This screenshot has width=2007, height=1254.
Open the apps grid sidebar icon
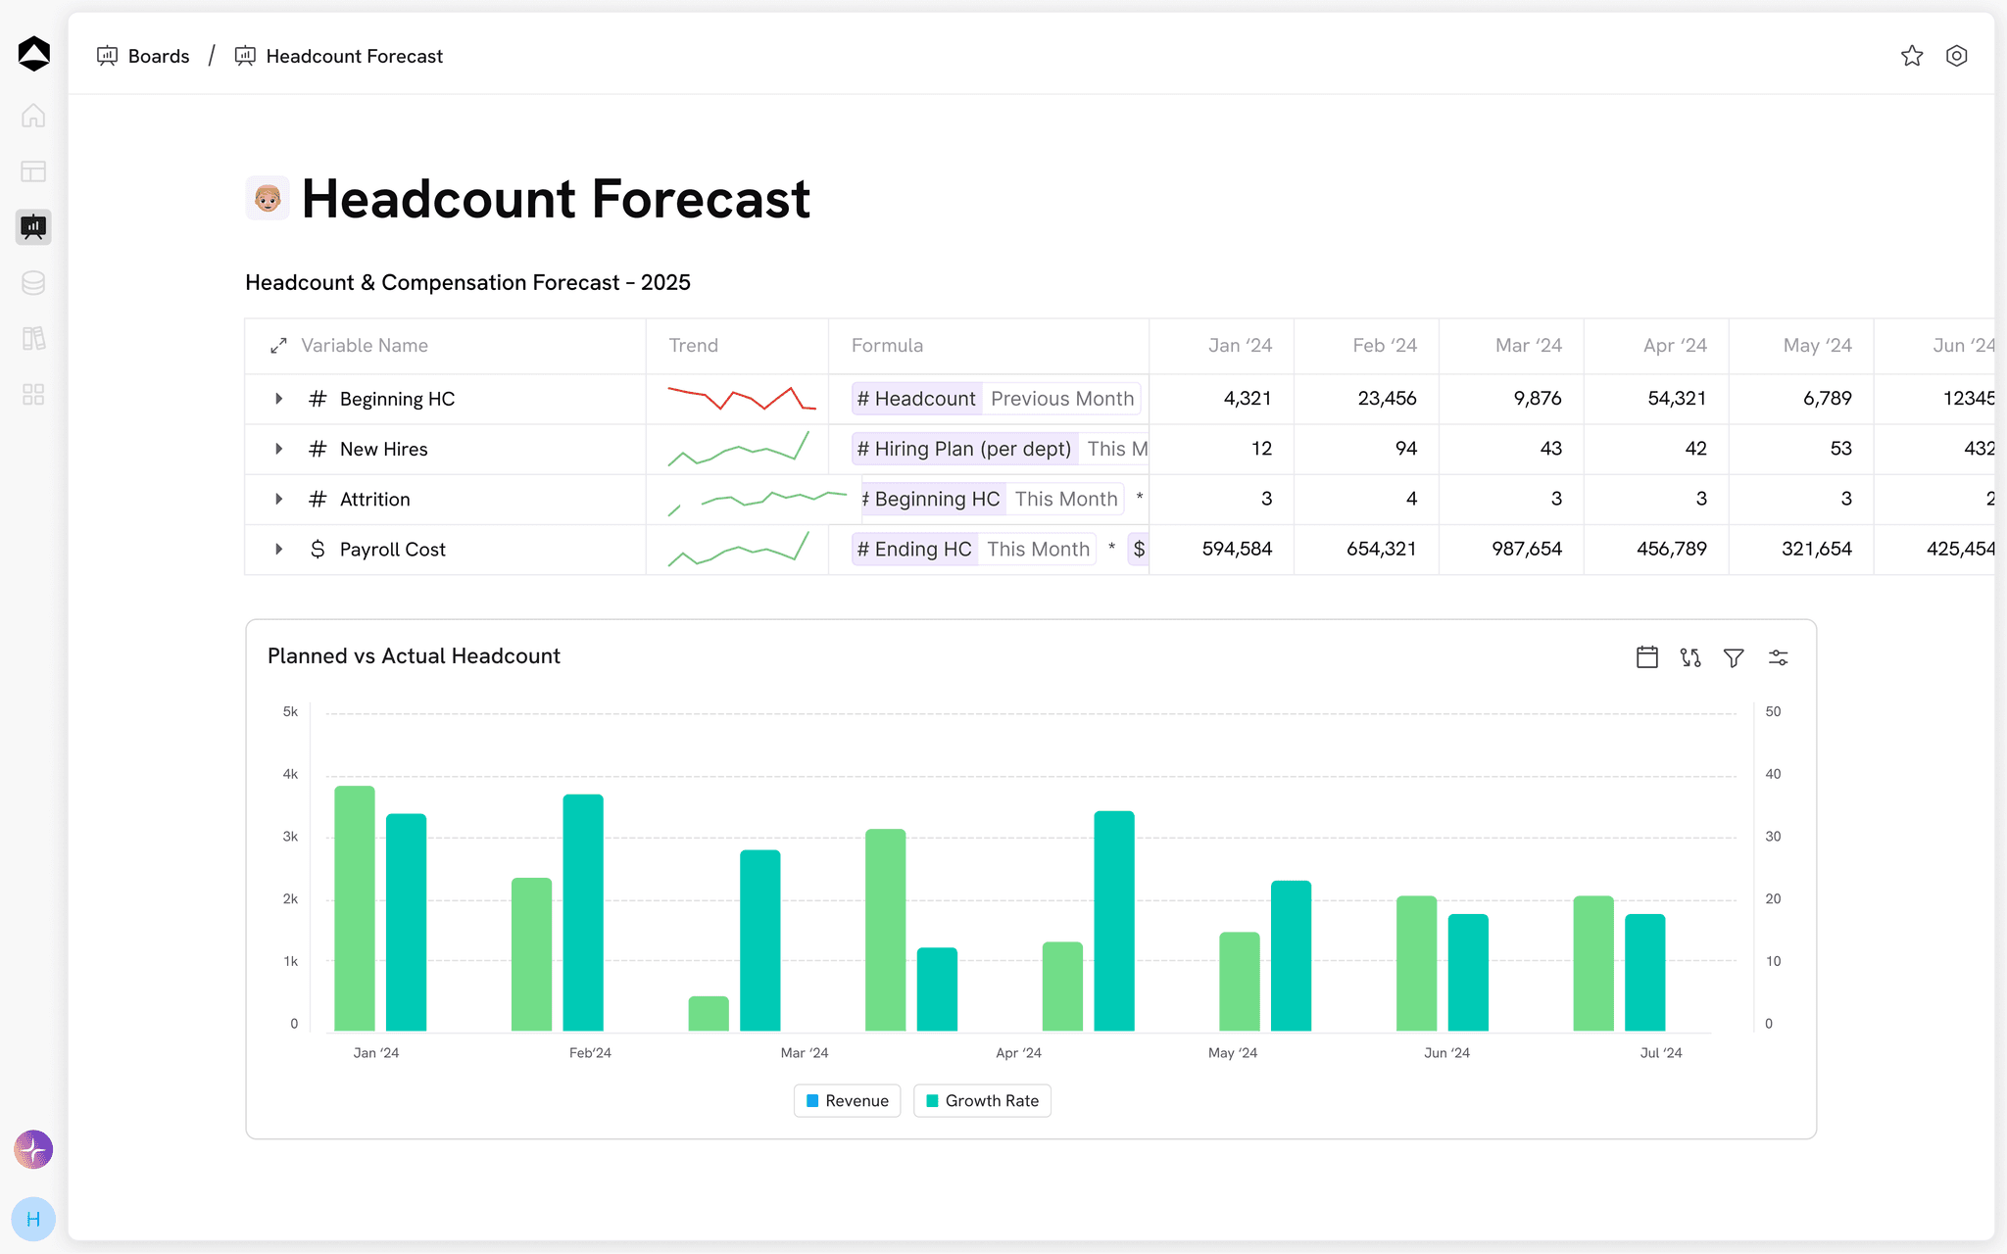[x=33, y=395]
